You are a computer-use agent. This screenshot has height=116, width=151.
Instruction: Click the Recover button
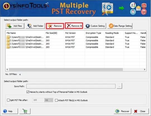click(x=123, y=111)
